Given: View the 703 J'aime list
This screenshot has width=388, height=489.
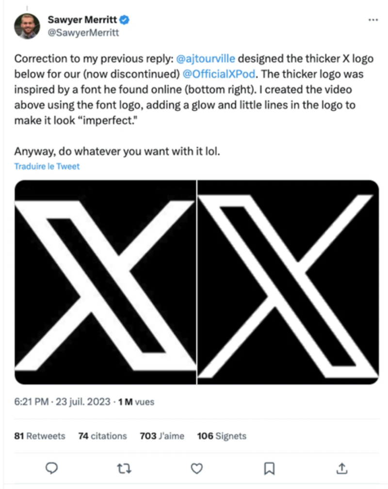Looking at the screenshot, I should pyautogui.click(x=162, y=436).
